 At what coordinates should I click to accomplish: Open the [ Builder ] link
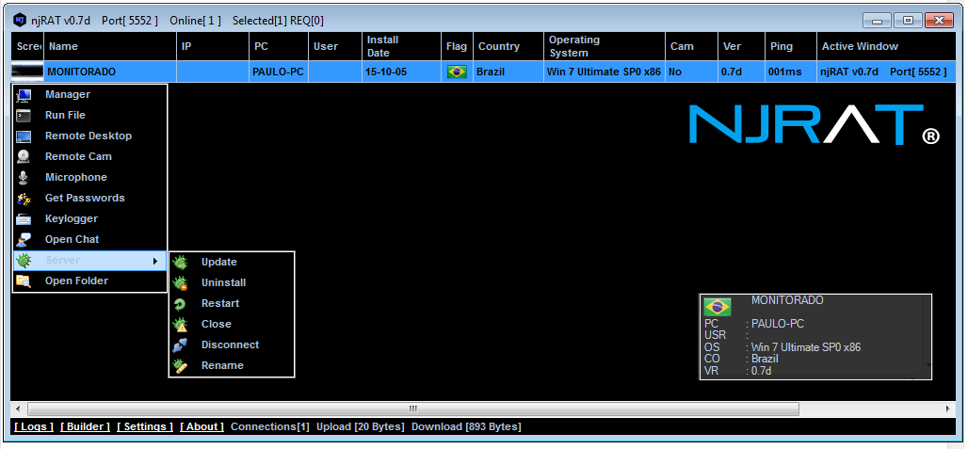tap(85, 426)
